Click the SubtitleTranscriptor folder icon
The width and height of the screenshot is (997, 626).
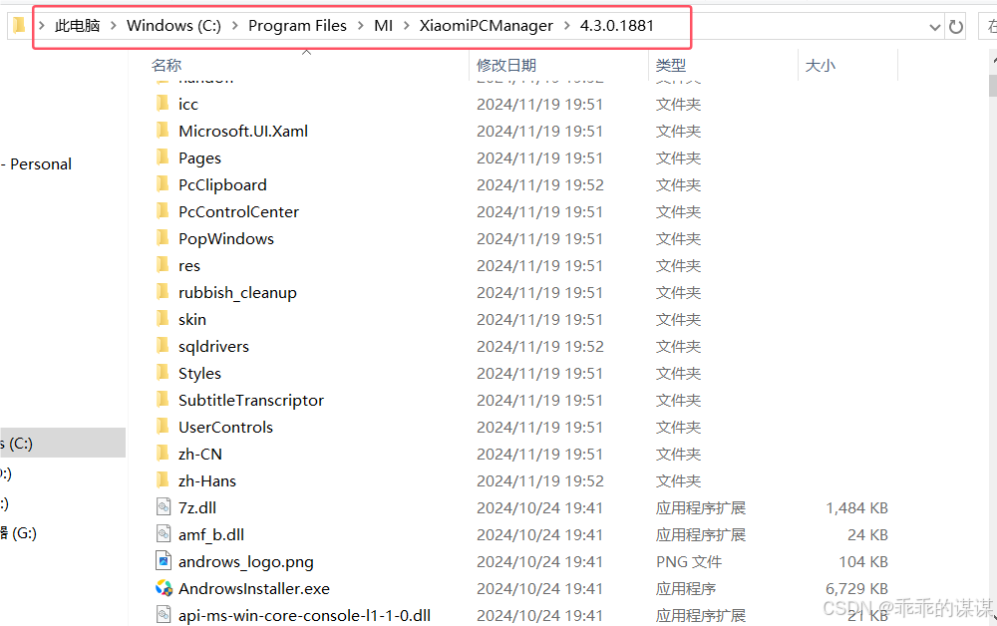[163, 399]
